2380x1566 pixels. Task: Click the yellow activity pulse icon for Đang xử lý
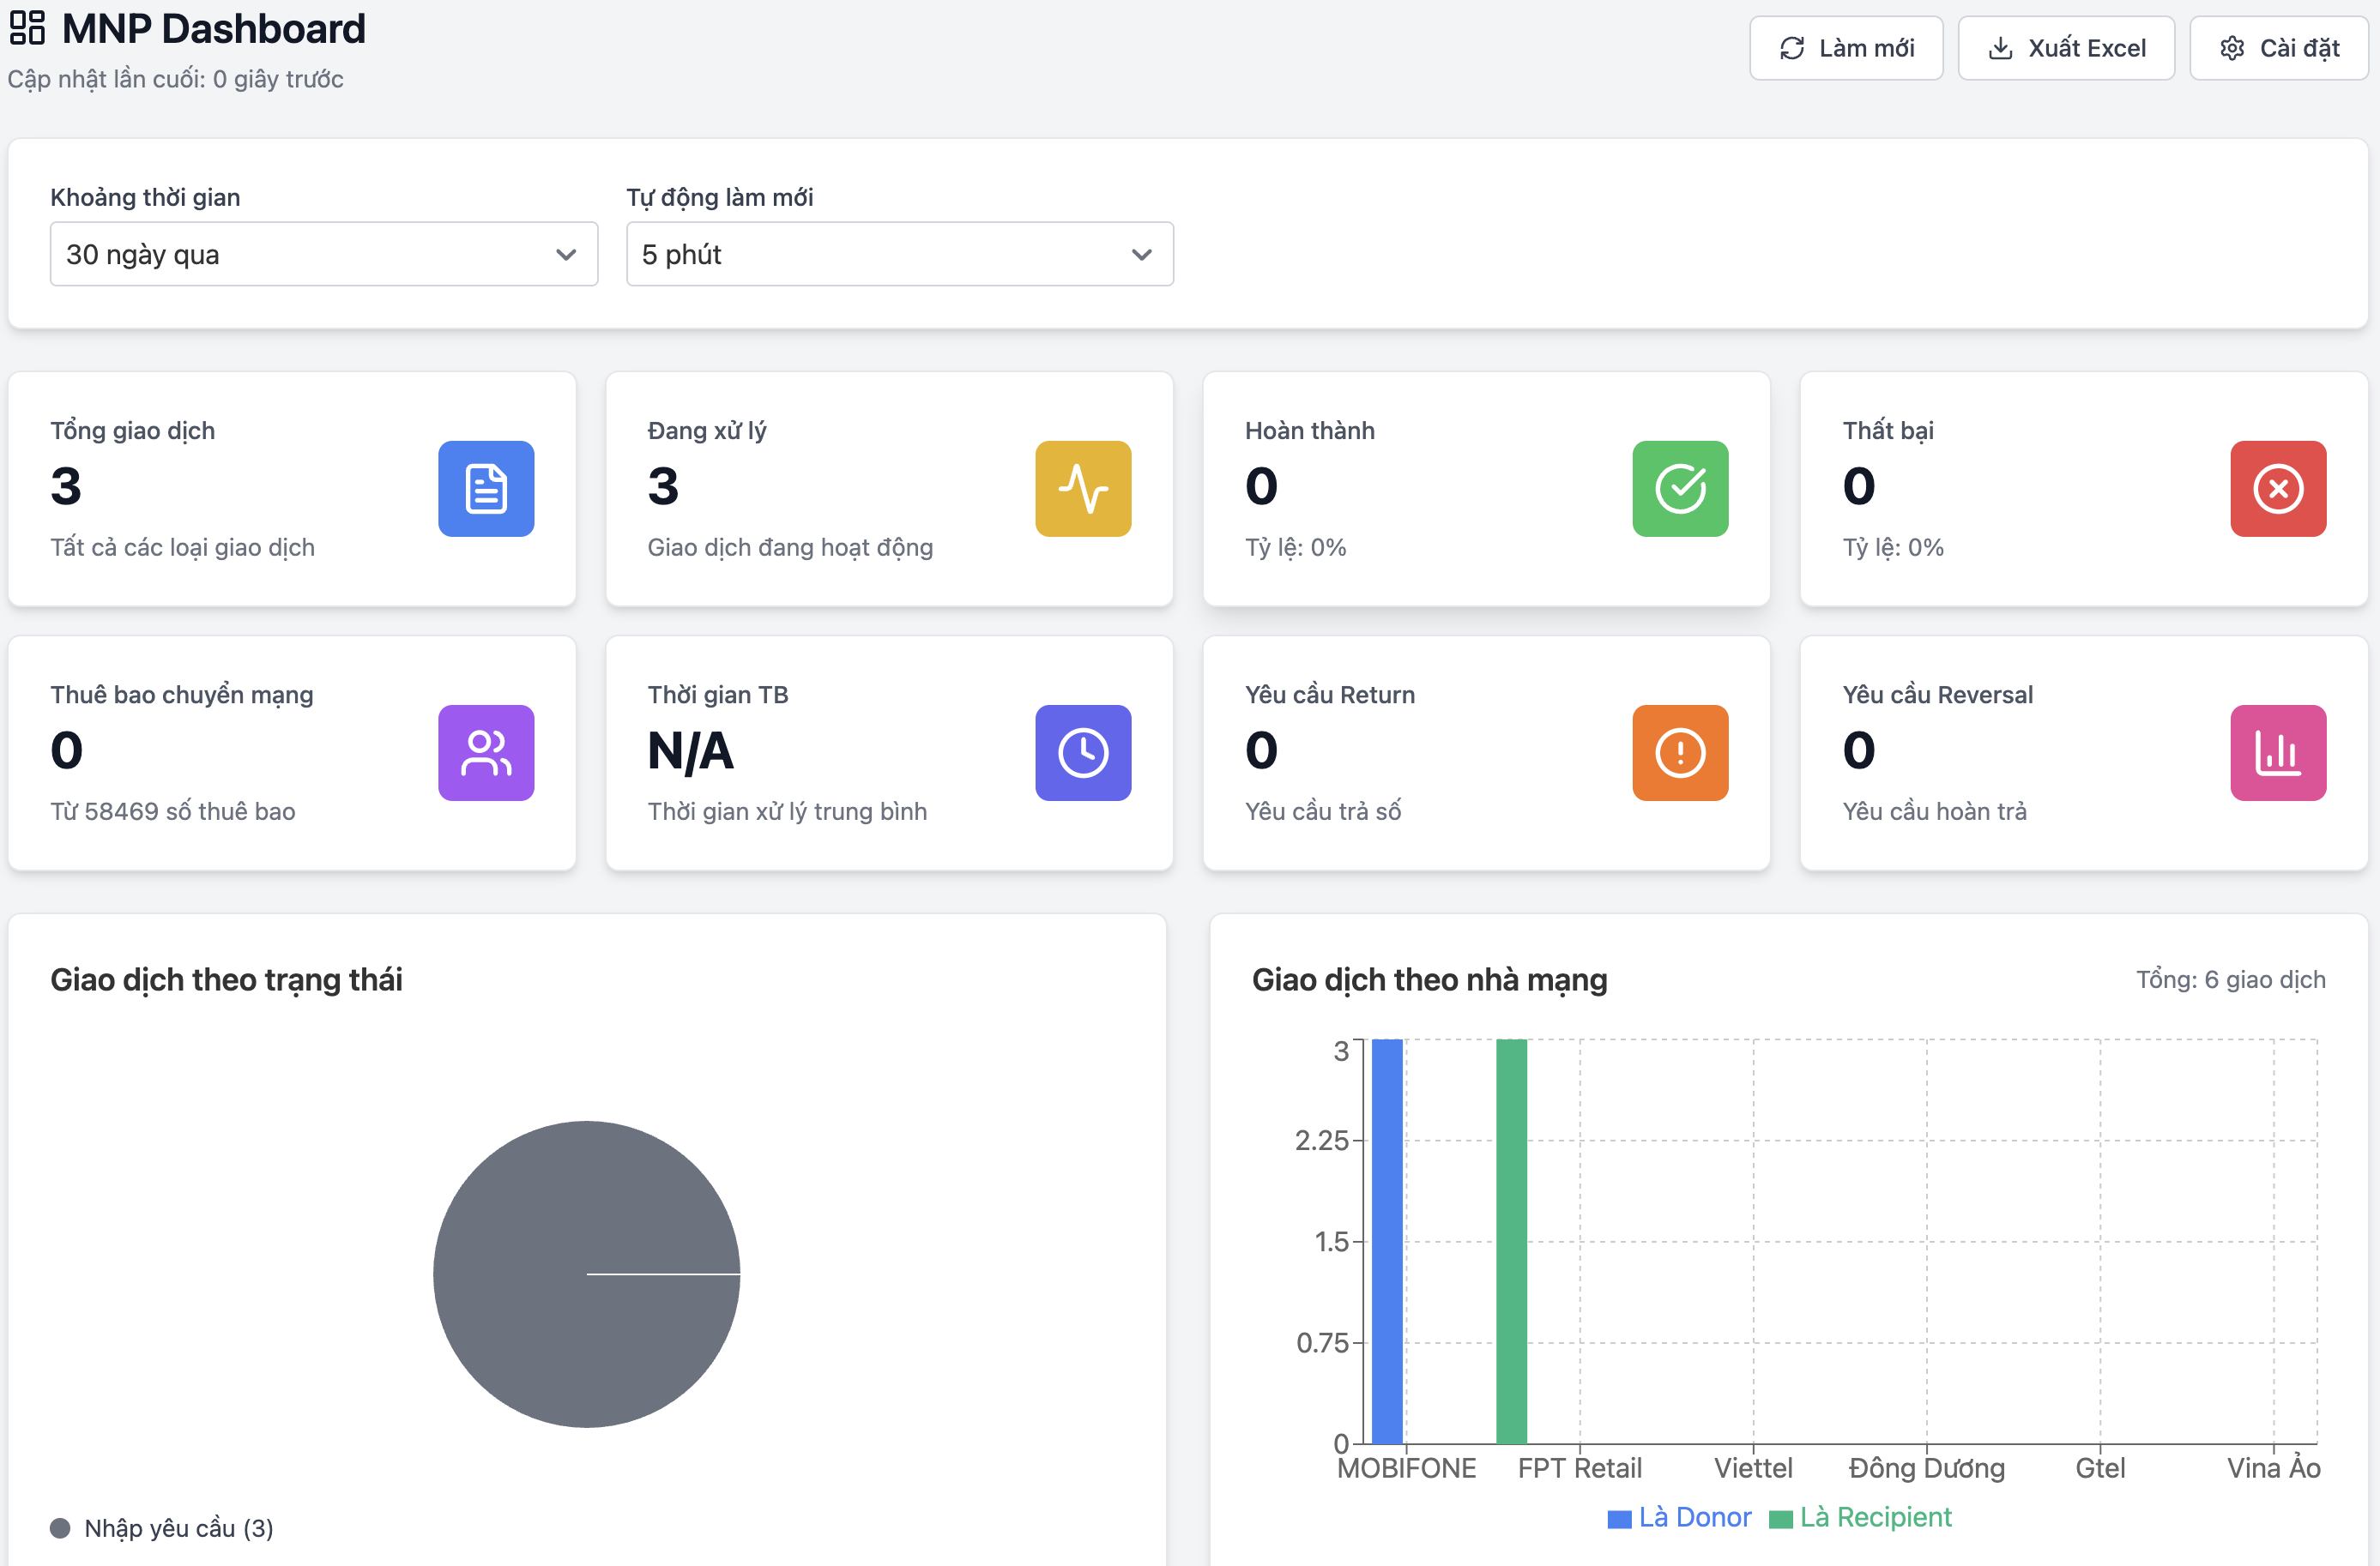(x=1083, y=489)
